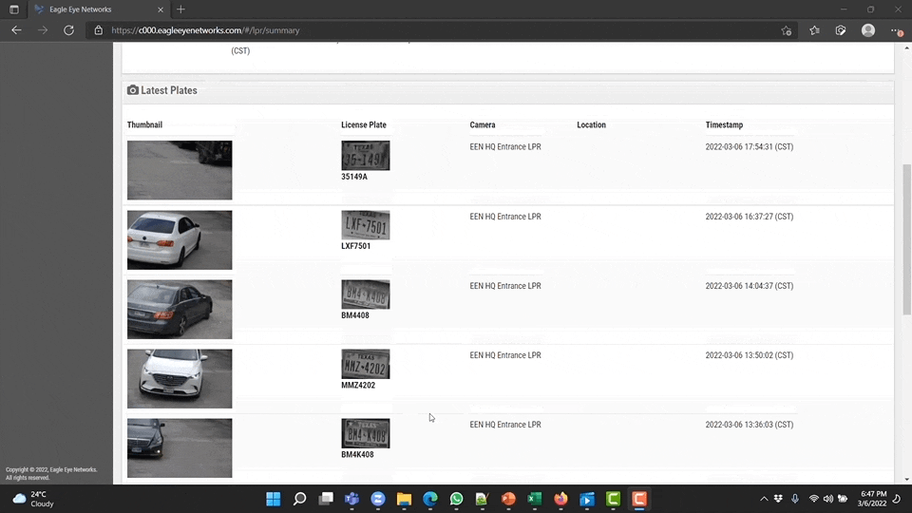Select the Eagle Eye Networks tab
This screenshot has width=912, height=513.
99,9
